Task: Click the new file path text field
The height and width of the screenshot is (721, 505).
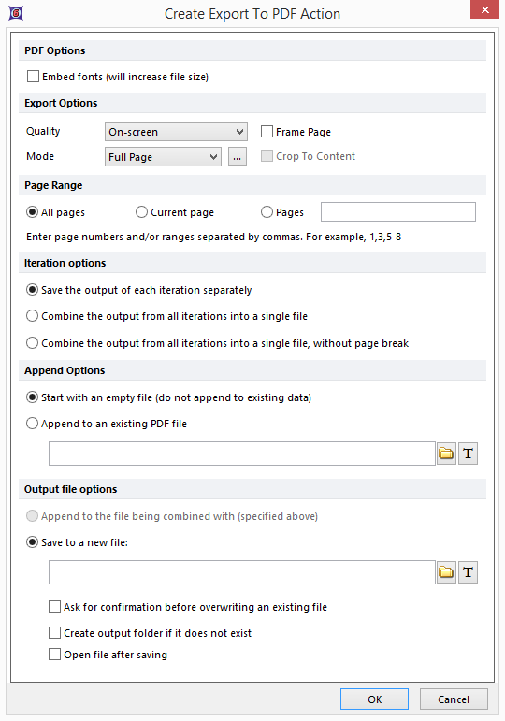Action: [x=242, y=572]
